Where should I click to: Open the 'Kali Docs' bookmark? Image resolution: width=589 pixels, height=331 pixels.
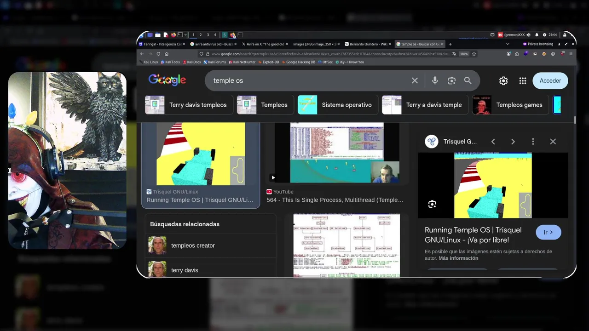tap(192, 62)
